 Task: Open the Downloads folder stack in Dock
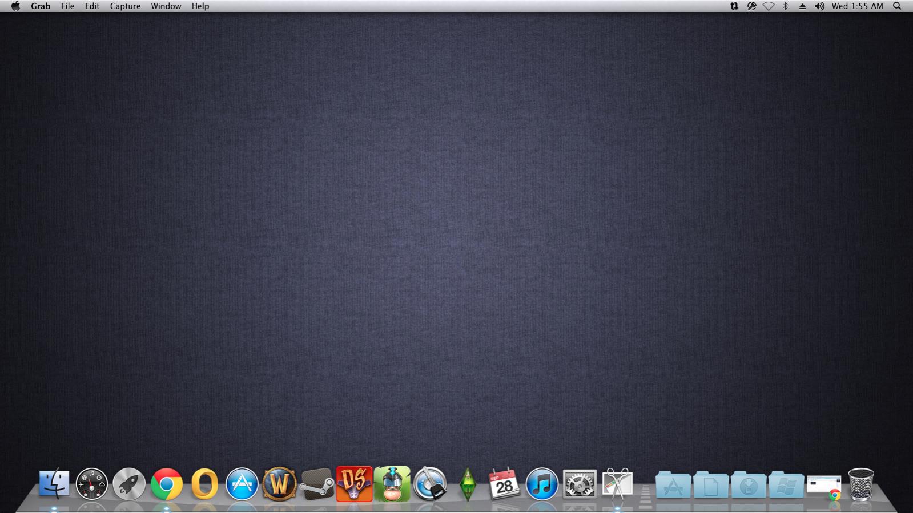pos(749,484)
